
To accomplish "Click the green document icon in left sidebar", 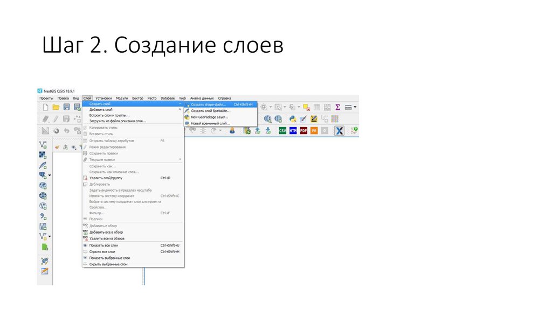I will click(45, 247).
